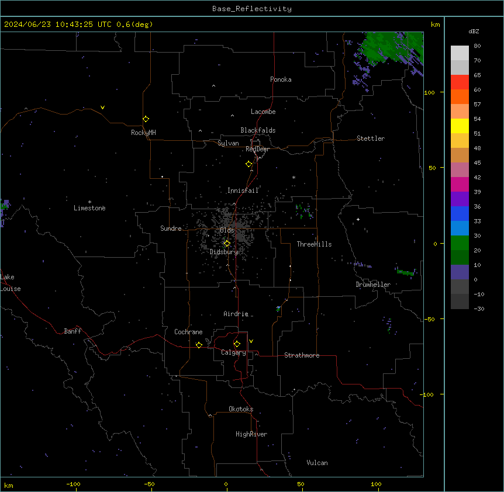
Task: Click the Lacombe city label
Action: pos(263,112)
